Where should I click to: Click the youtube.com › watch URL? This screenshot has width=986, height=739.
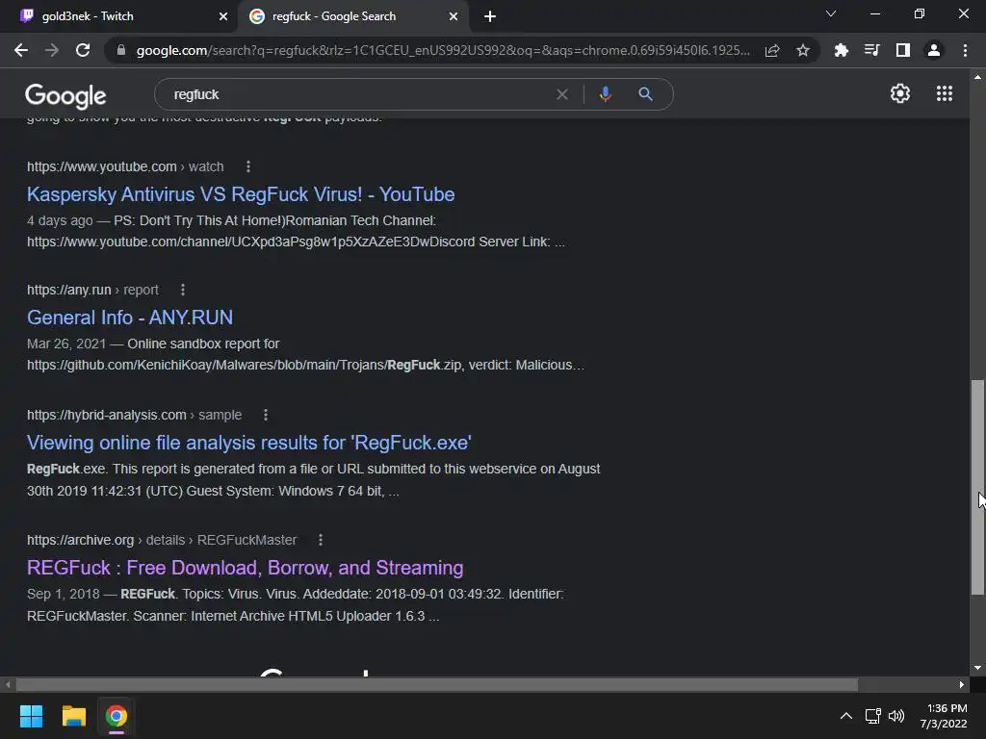click(x=125, y=166)
